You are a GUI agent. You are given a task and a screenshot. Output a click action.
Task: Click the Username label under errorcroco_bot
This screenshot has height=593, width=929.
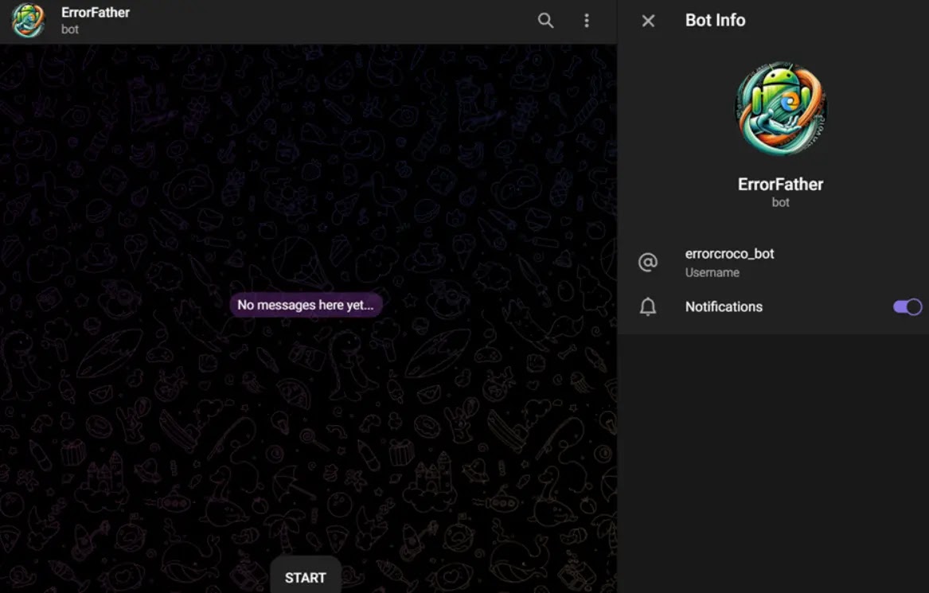(712, 272)
